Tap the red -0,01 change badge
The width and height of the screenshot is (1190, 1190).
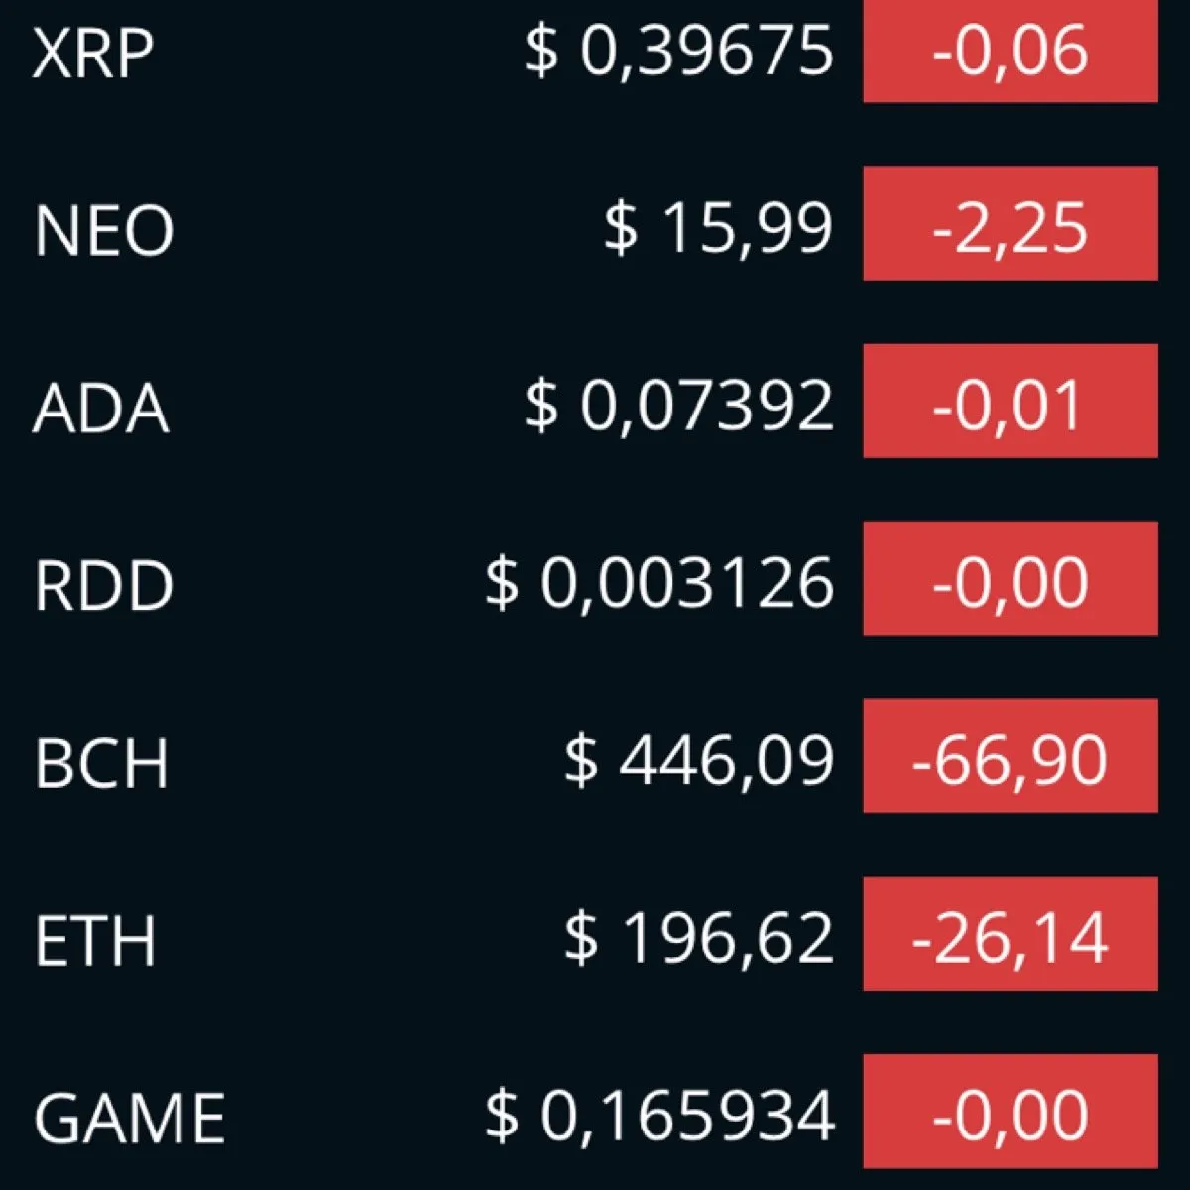[x=1011, y=401]
